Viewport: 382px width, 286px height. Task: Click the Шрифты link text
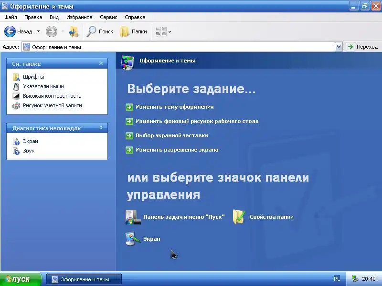33,77
